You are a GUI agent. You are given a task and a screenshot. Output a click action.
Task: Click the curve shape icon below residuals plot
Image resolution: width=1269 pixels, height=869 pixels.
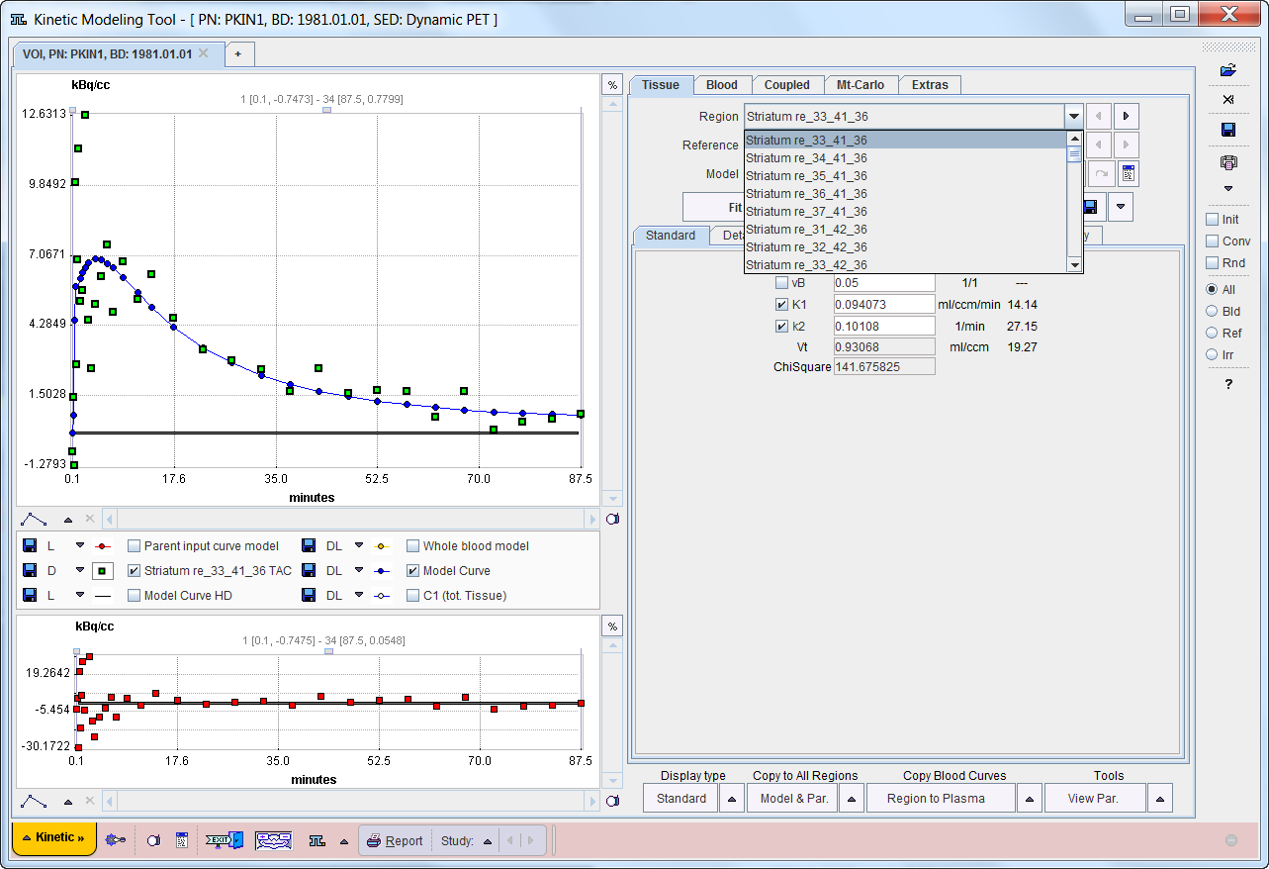coord(34,801)
